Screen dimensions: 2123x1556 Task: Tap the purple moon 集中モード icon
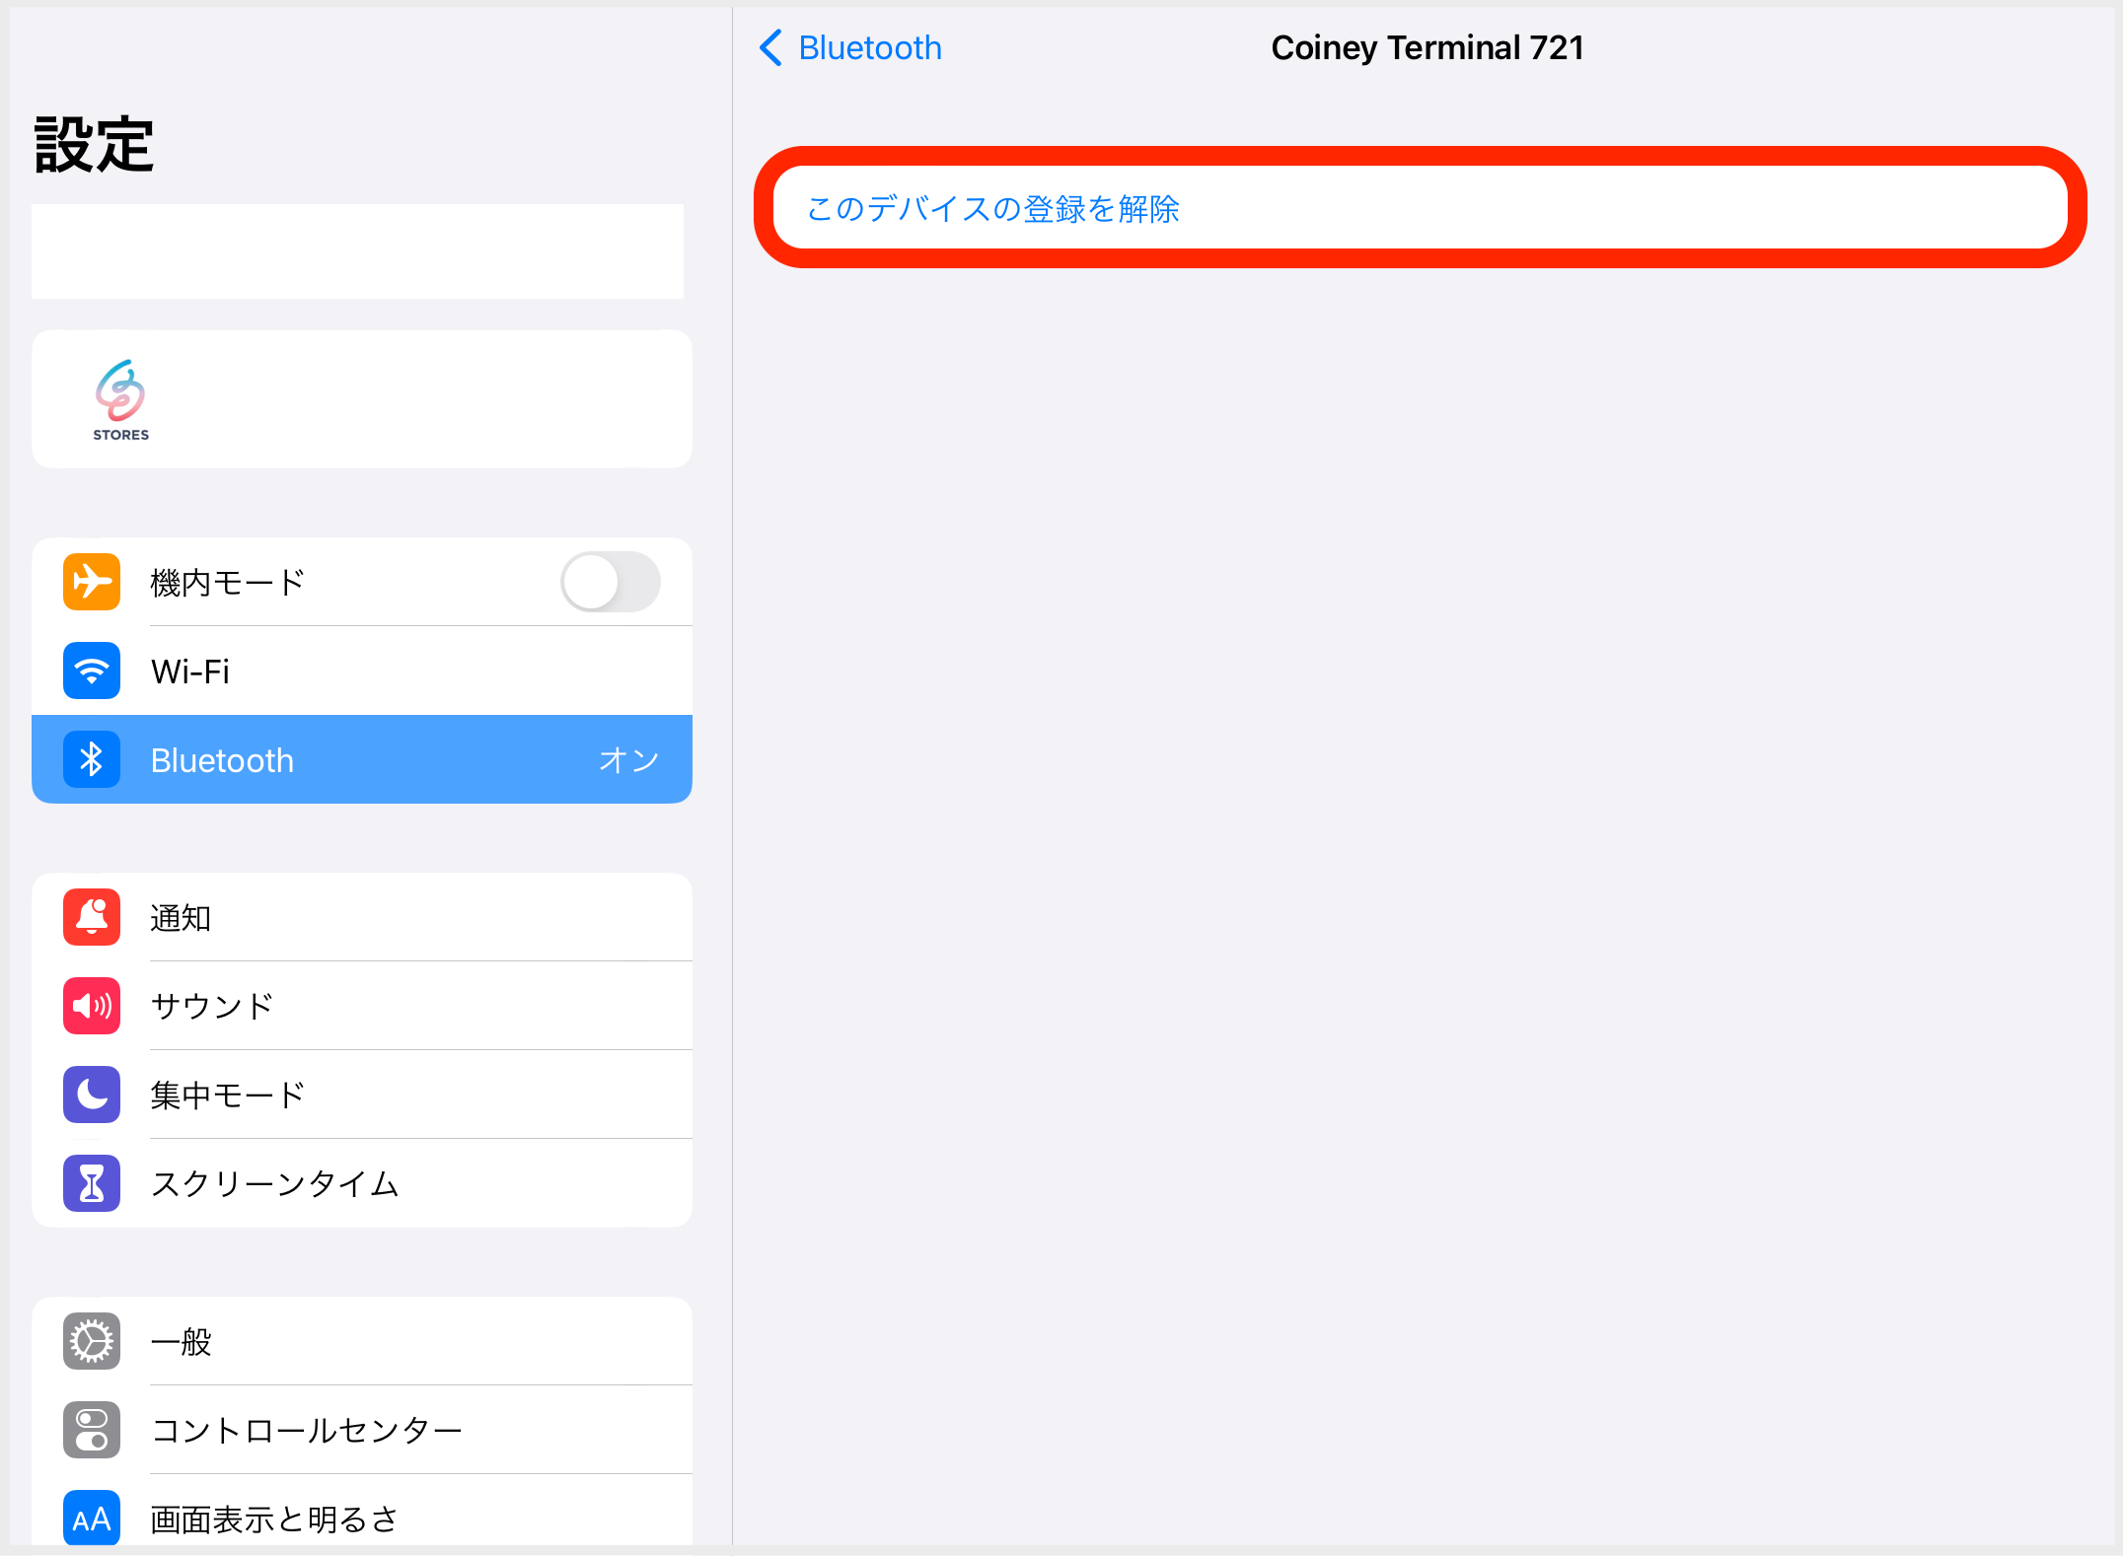(x=92, y=1095)
